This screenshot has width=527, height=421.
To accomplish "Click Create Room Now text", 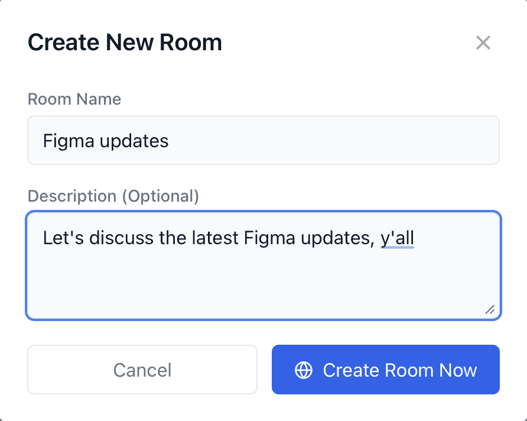I will tap(399, 370).
